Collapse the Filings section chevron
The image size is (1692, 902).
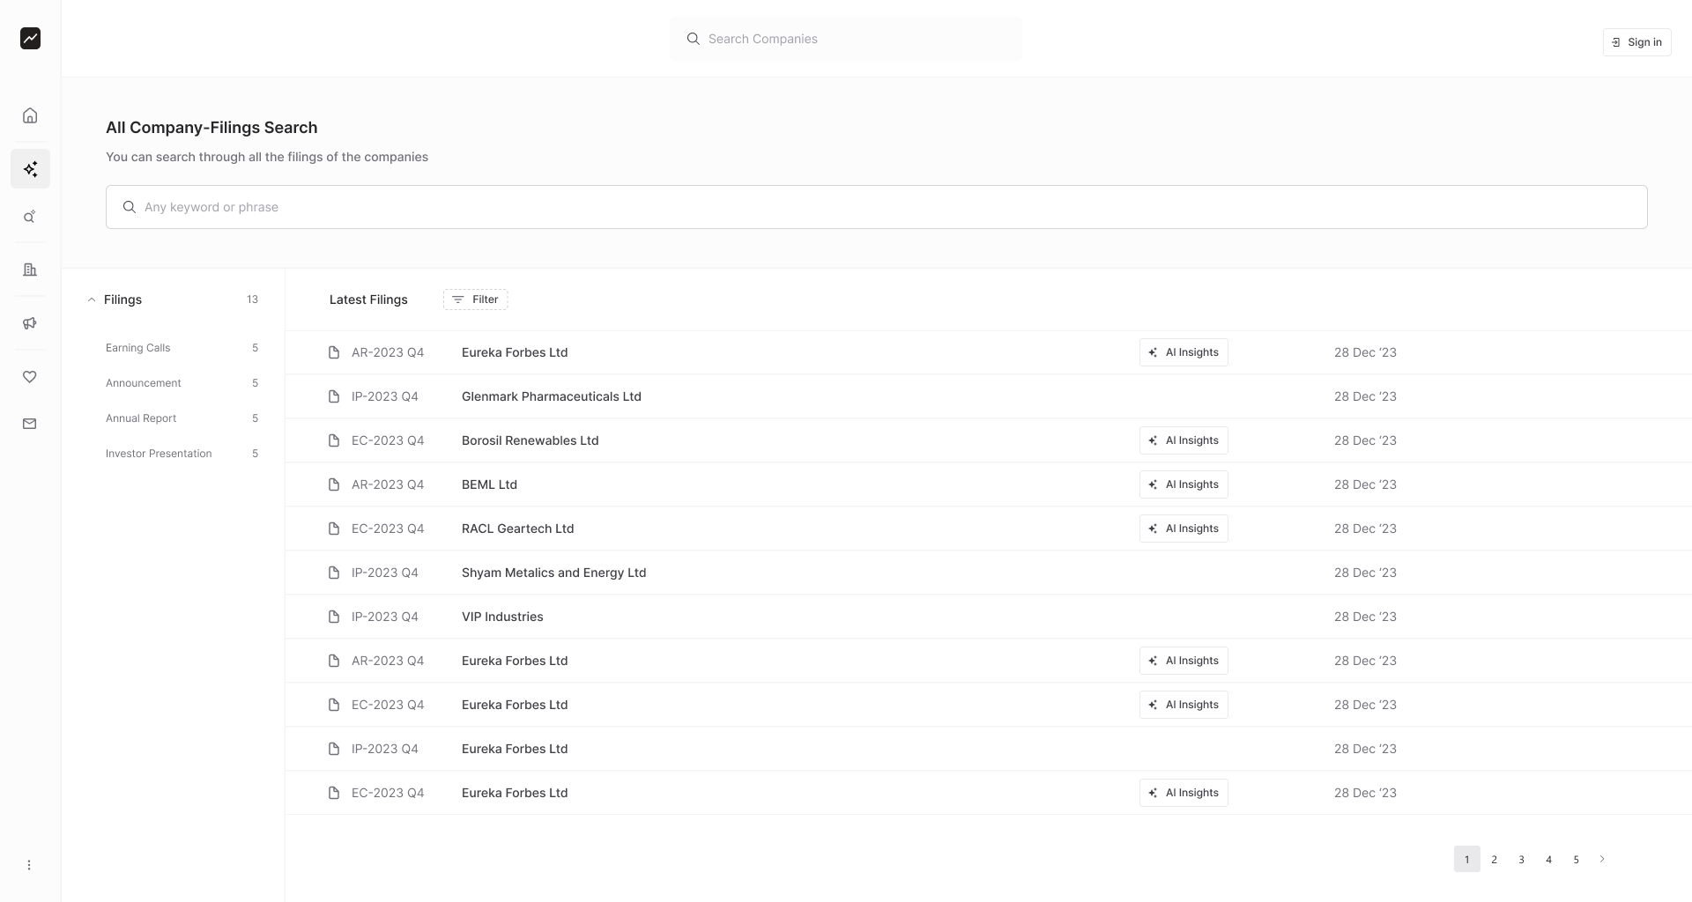(92, 299)
